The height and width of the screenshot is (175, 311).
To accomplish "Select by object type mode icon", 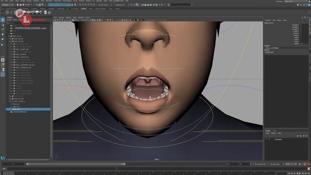I will [40, 4].
